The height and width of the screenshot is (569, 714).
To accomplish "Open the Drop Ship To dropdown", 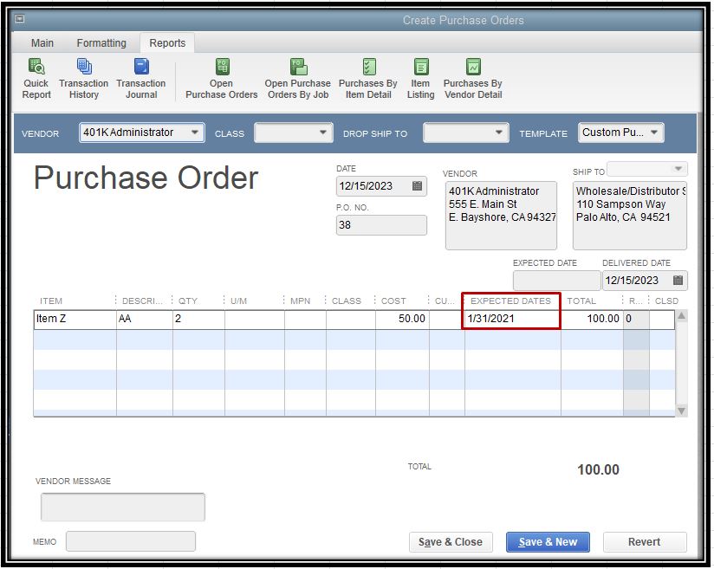I will [499, 133].
